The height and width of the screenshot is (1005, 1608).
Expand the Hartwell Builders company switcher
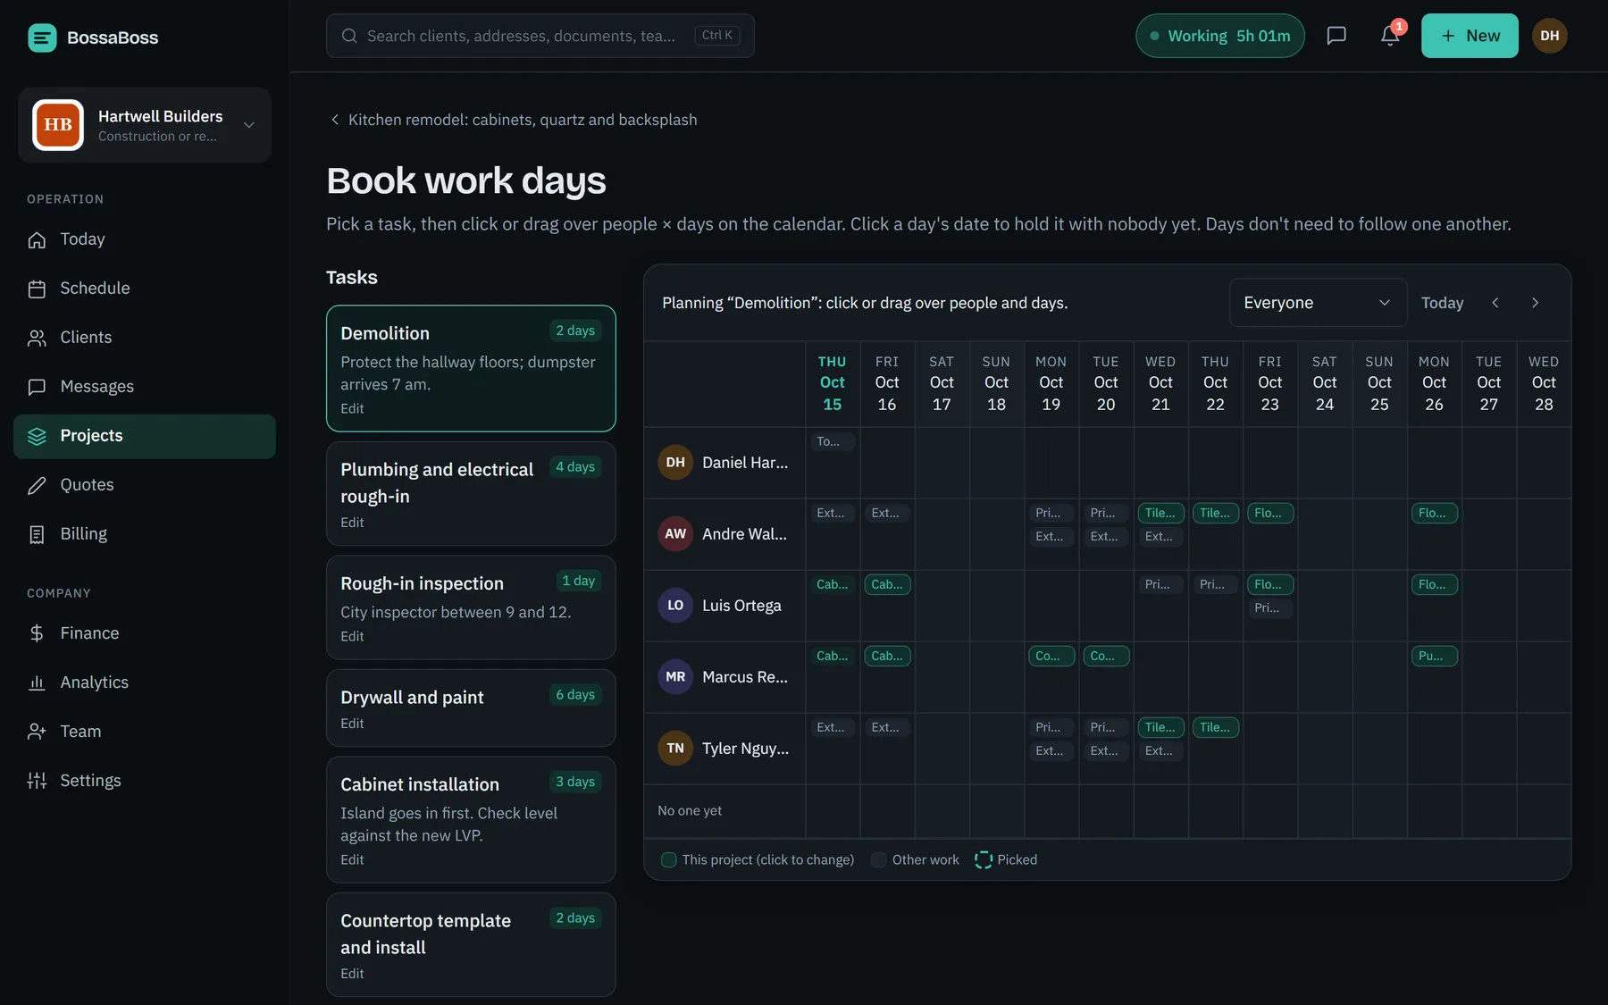tap(145, 125)
